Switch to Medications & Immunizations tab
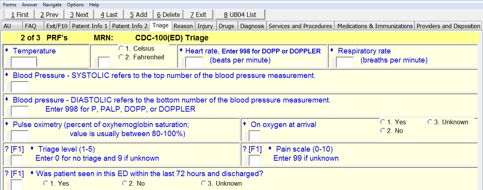Screen dimensions: 483x190 (375, 26)
